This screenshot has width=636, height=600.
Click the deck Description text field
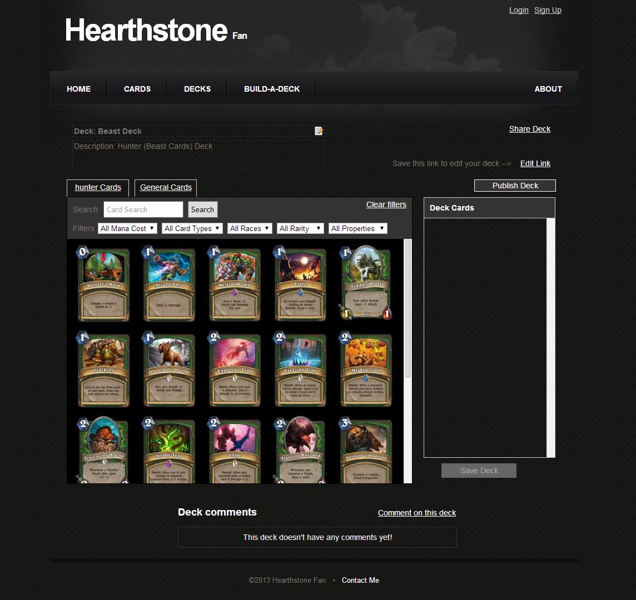click(x=198, y=153)
